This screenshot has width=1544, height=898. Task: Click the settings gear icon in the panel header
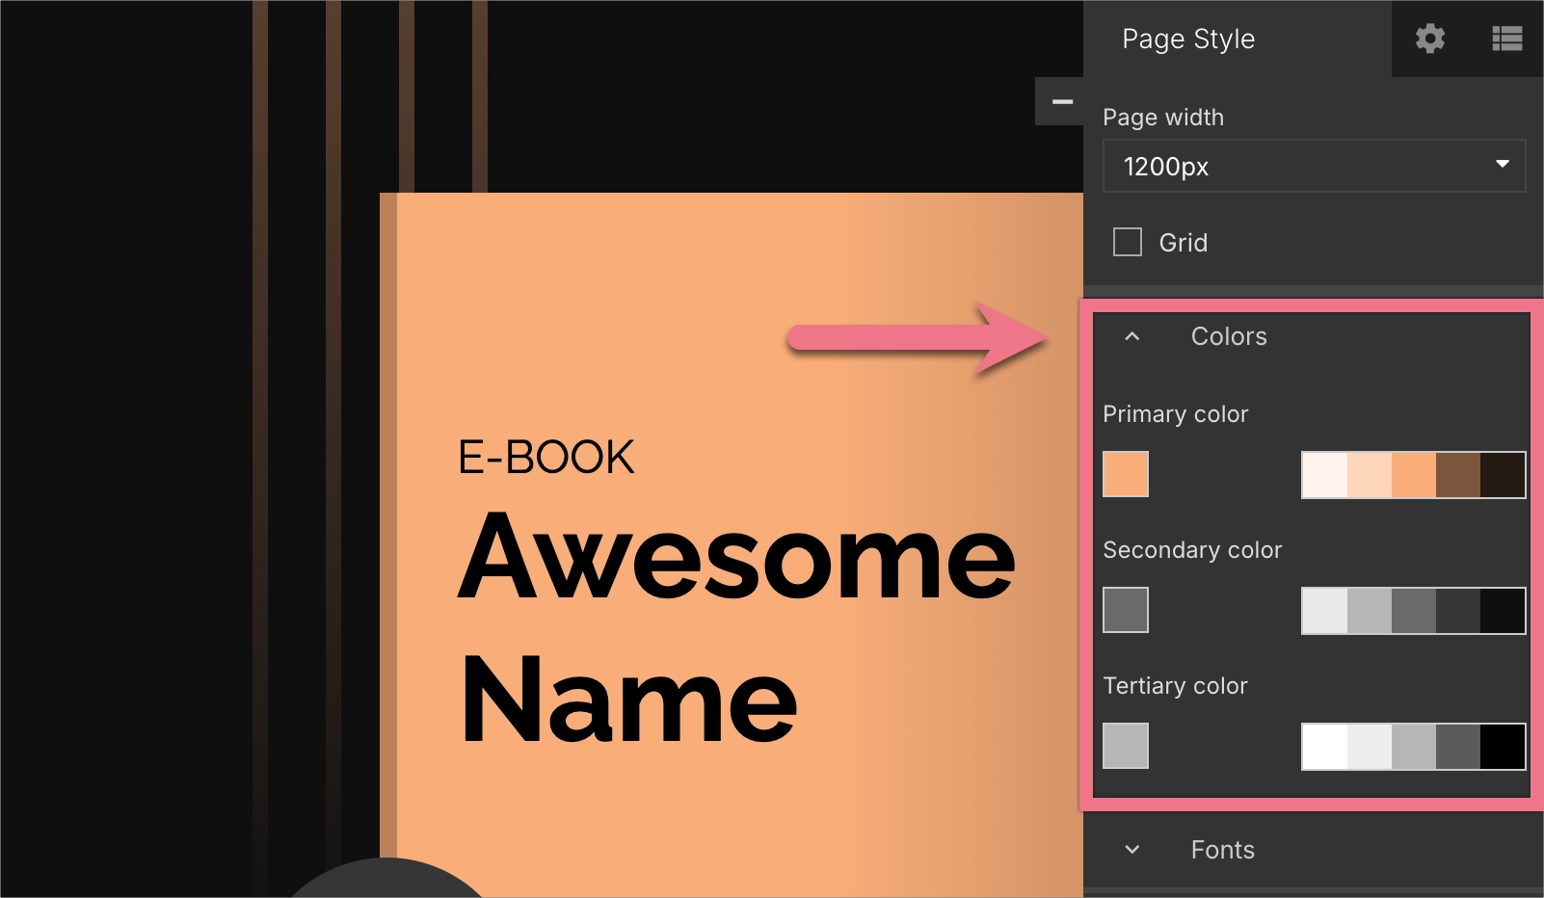(x=1430, y=39)
